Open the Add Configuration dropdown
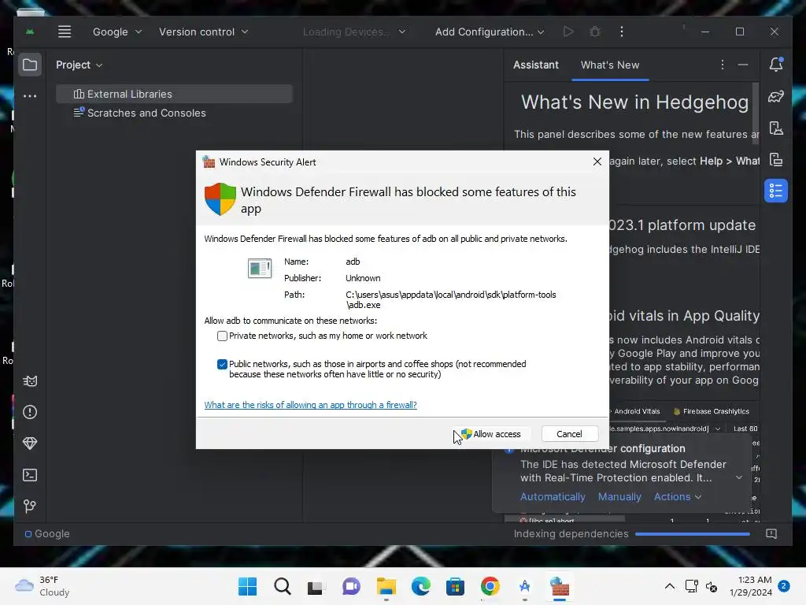 pos(490,32)
